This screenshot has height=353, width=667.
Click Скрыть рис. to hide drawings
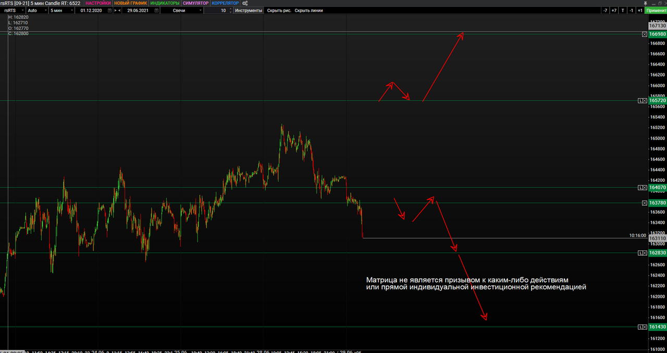[279, 10]
